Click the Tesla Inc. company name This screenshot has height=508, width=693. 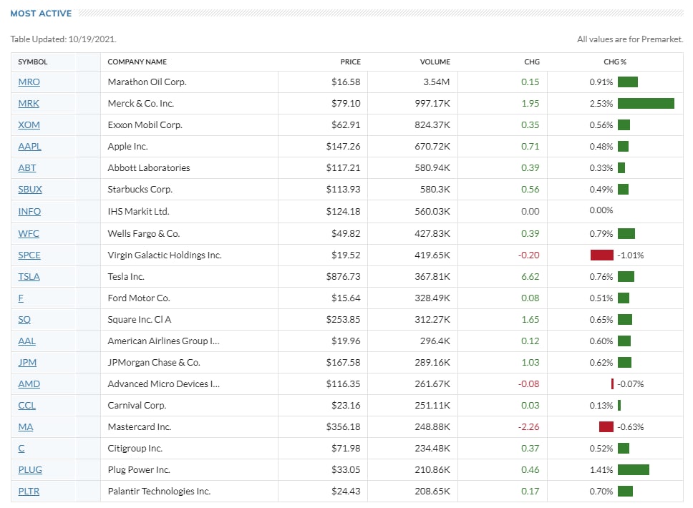click(126, 276)
